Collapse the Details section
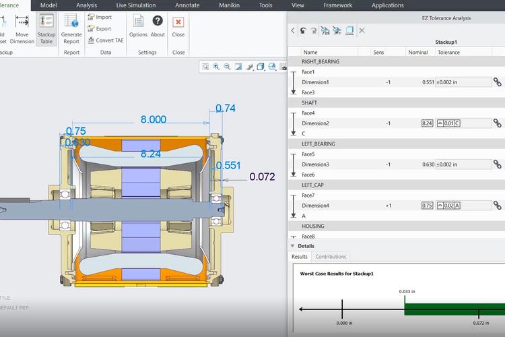505x337 pixels. click(292, 246)
